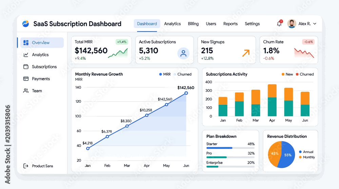Open the Reports tab in top navigation
Screen dimensions: 339x189
coord(231,24)
